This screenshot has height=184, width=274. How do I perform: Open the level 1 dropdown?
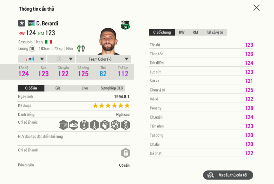click(61, 59)
